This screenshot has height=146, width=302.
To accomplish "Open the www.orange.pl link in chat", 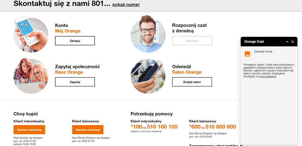I will [268, 76].
